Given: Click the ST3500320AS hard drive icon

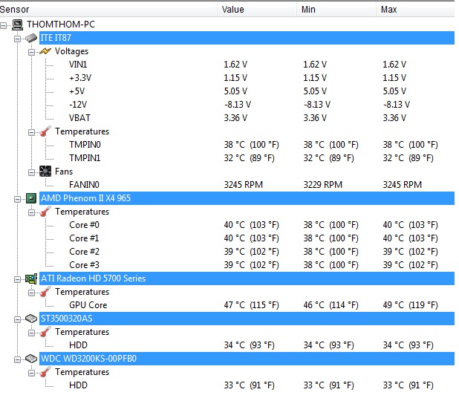Looking at the screenshot, I should 31,319.
